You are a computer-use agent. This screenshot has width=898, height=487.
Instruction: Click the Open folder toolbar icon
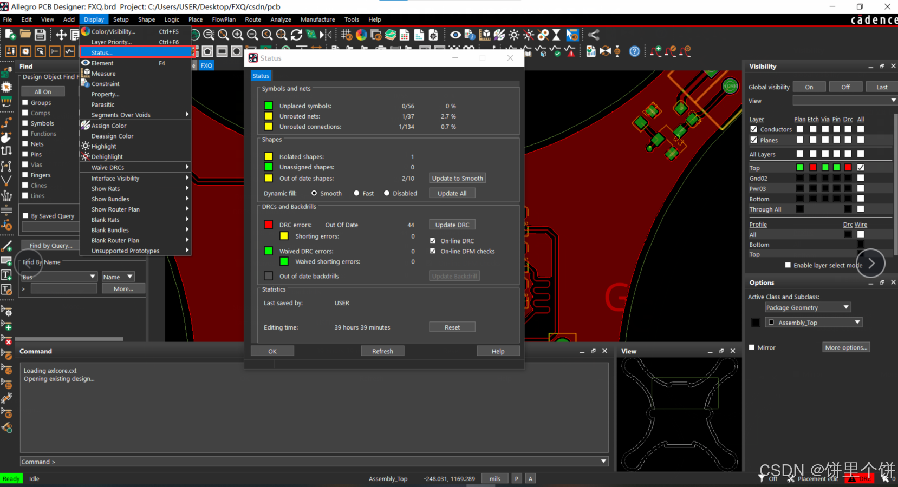(25, 35)
